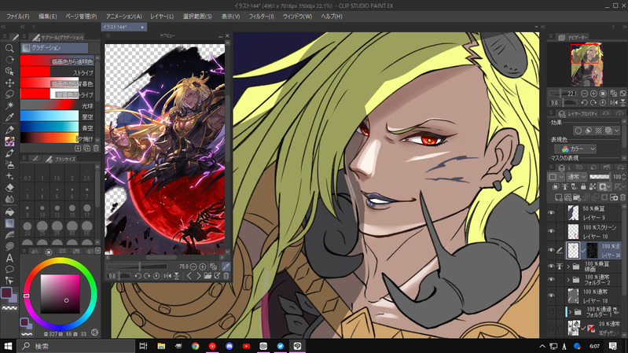
Task: Open image folder in Sub View
Action: [x=207, y=276]
